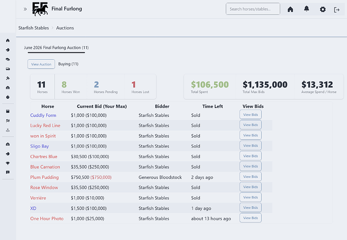Click the gavel auction sidebar icon
The width and height of the screenshot is (347, 240).
(8, 78)
